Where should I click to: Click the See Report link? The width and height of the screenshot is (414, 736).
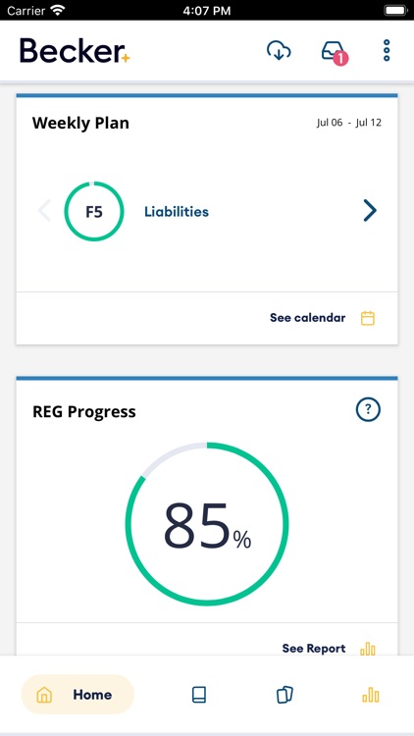click(x=314, y=649)
